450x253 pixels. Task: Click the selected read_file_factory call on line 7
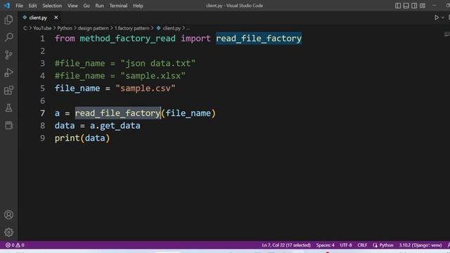tap(117, 113)
